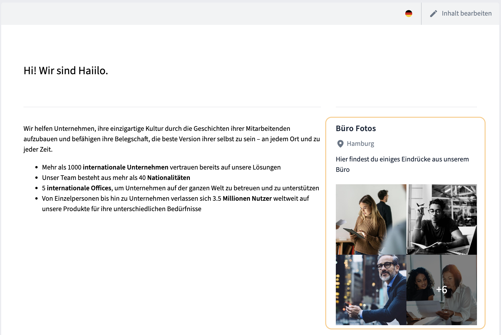Image resolution: width=501 pixels, height=335 pixels.
Task: Open the photo of woman holding tablet
Action: (x=371, y=219)
